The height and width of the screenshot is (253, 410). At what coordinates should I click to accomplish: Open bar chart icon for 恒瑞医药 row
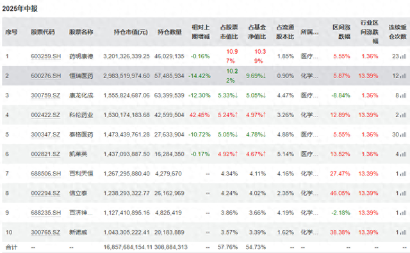coord(403,76)
